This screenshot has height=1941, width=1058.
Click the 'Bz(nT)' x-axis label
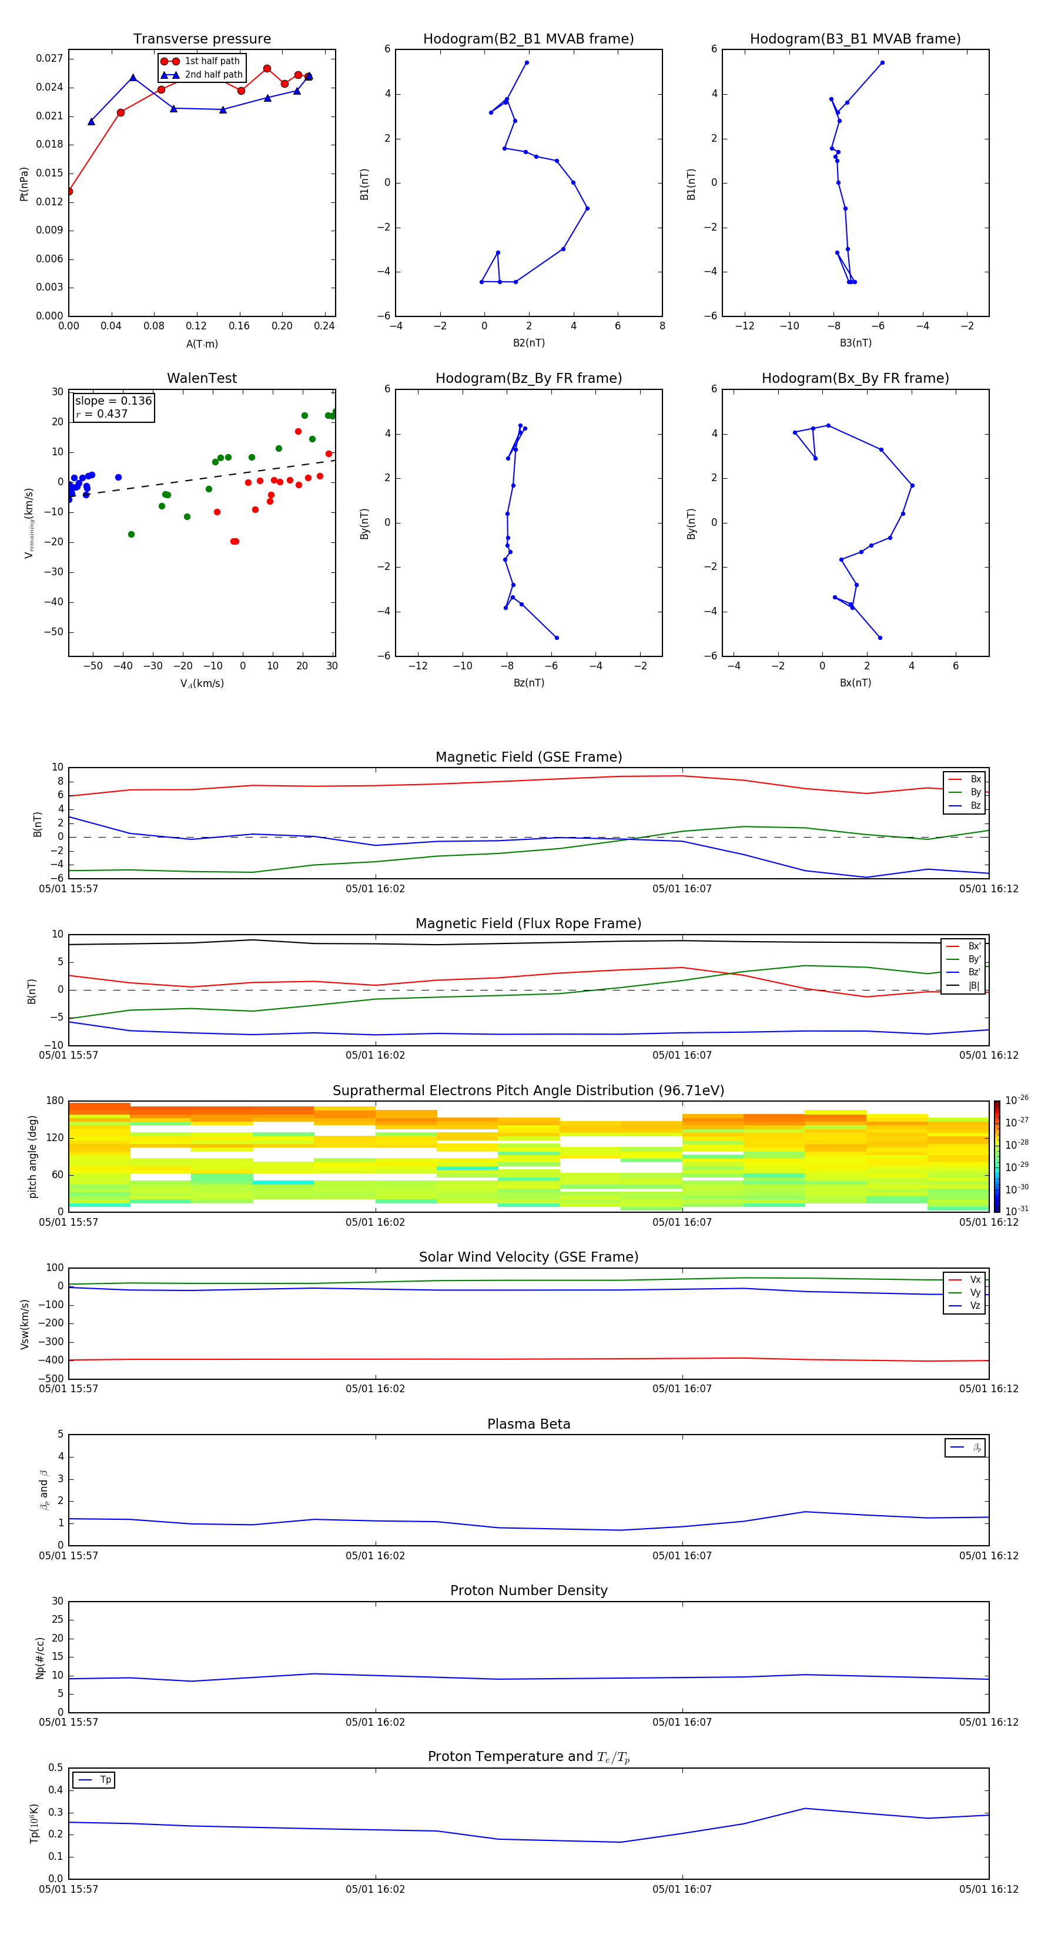(x=528, y=683)
